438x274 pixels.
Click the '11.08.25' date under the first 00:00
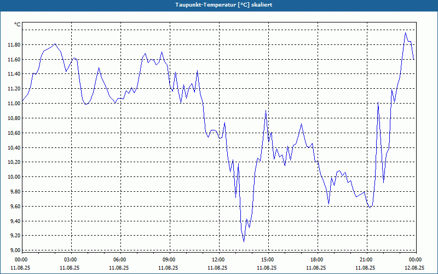pos(20,267)
